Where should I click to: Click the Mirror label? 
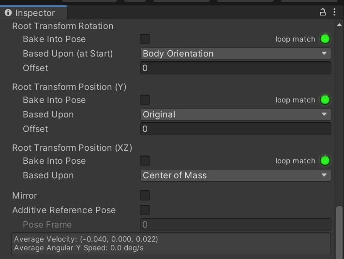(25, 196)
